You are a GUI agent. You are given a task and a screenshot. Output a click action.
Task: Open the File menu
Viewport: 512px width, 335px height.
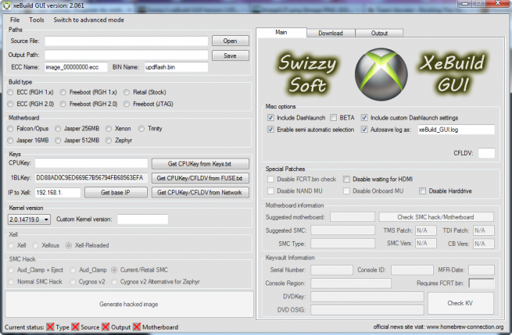click(x=15, y=20)
